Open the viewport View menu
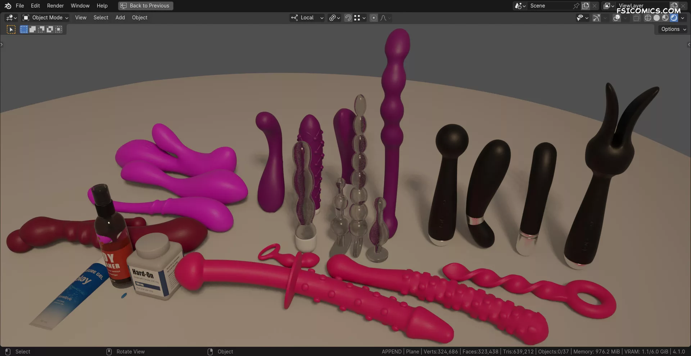The height and width of the screenshot is (356, 691). tap(81, 18)
